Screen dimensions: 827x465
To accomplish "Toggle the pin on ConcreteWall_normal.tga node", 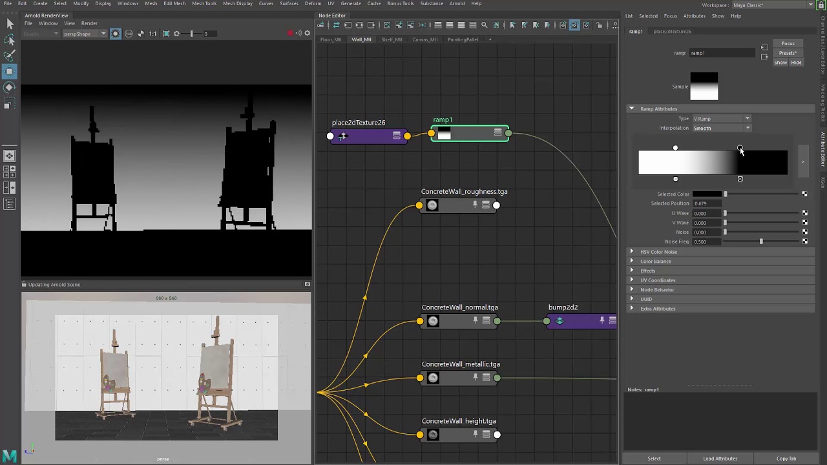I will (x=476, y=320).
